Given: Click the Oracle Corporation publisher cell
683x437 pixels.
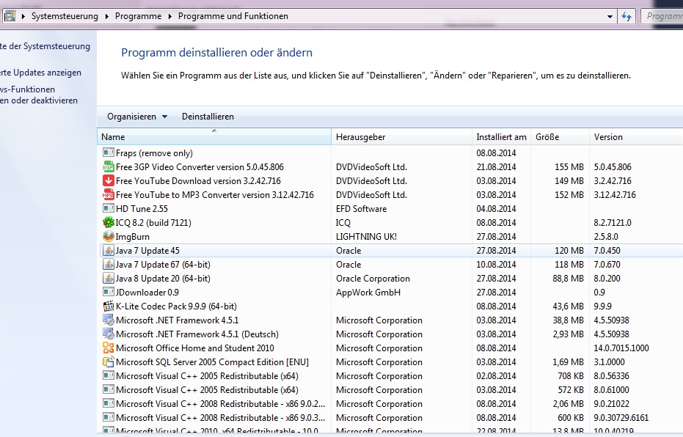Looking at the screenshot, I should pyautogui.click(x=373, y=279).
